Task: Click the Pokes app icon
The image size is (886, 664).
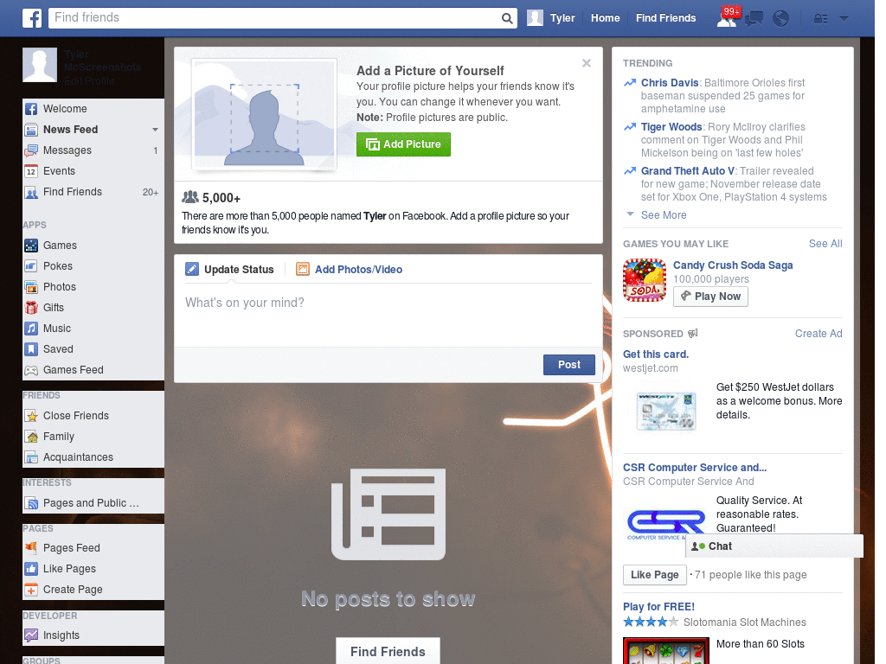Action: (x=31, y=266)
